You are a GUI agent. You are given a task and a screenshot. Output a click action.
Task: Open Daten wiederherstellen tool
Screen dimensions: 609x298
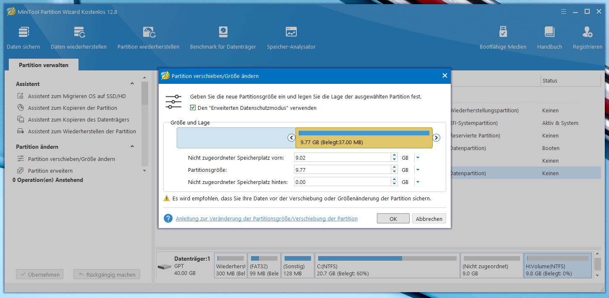pos(79,38)
